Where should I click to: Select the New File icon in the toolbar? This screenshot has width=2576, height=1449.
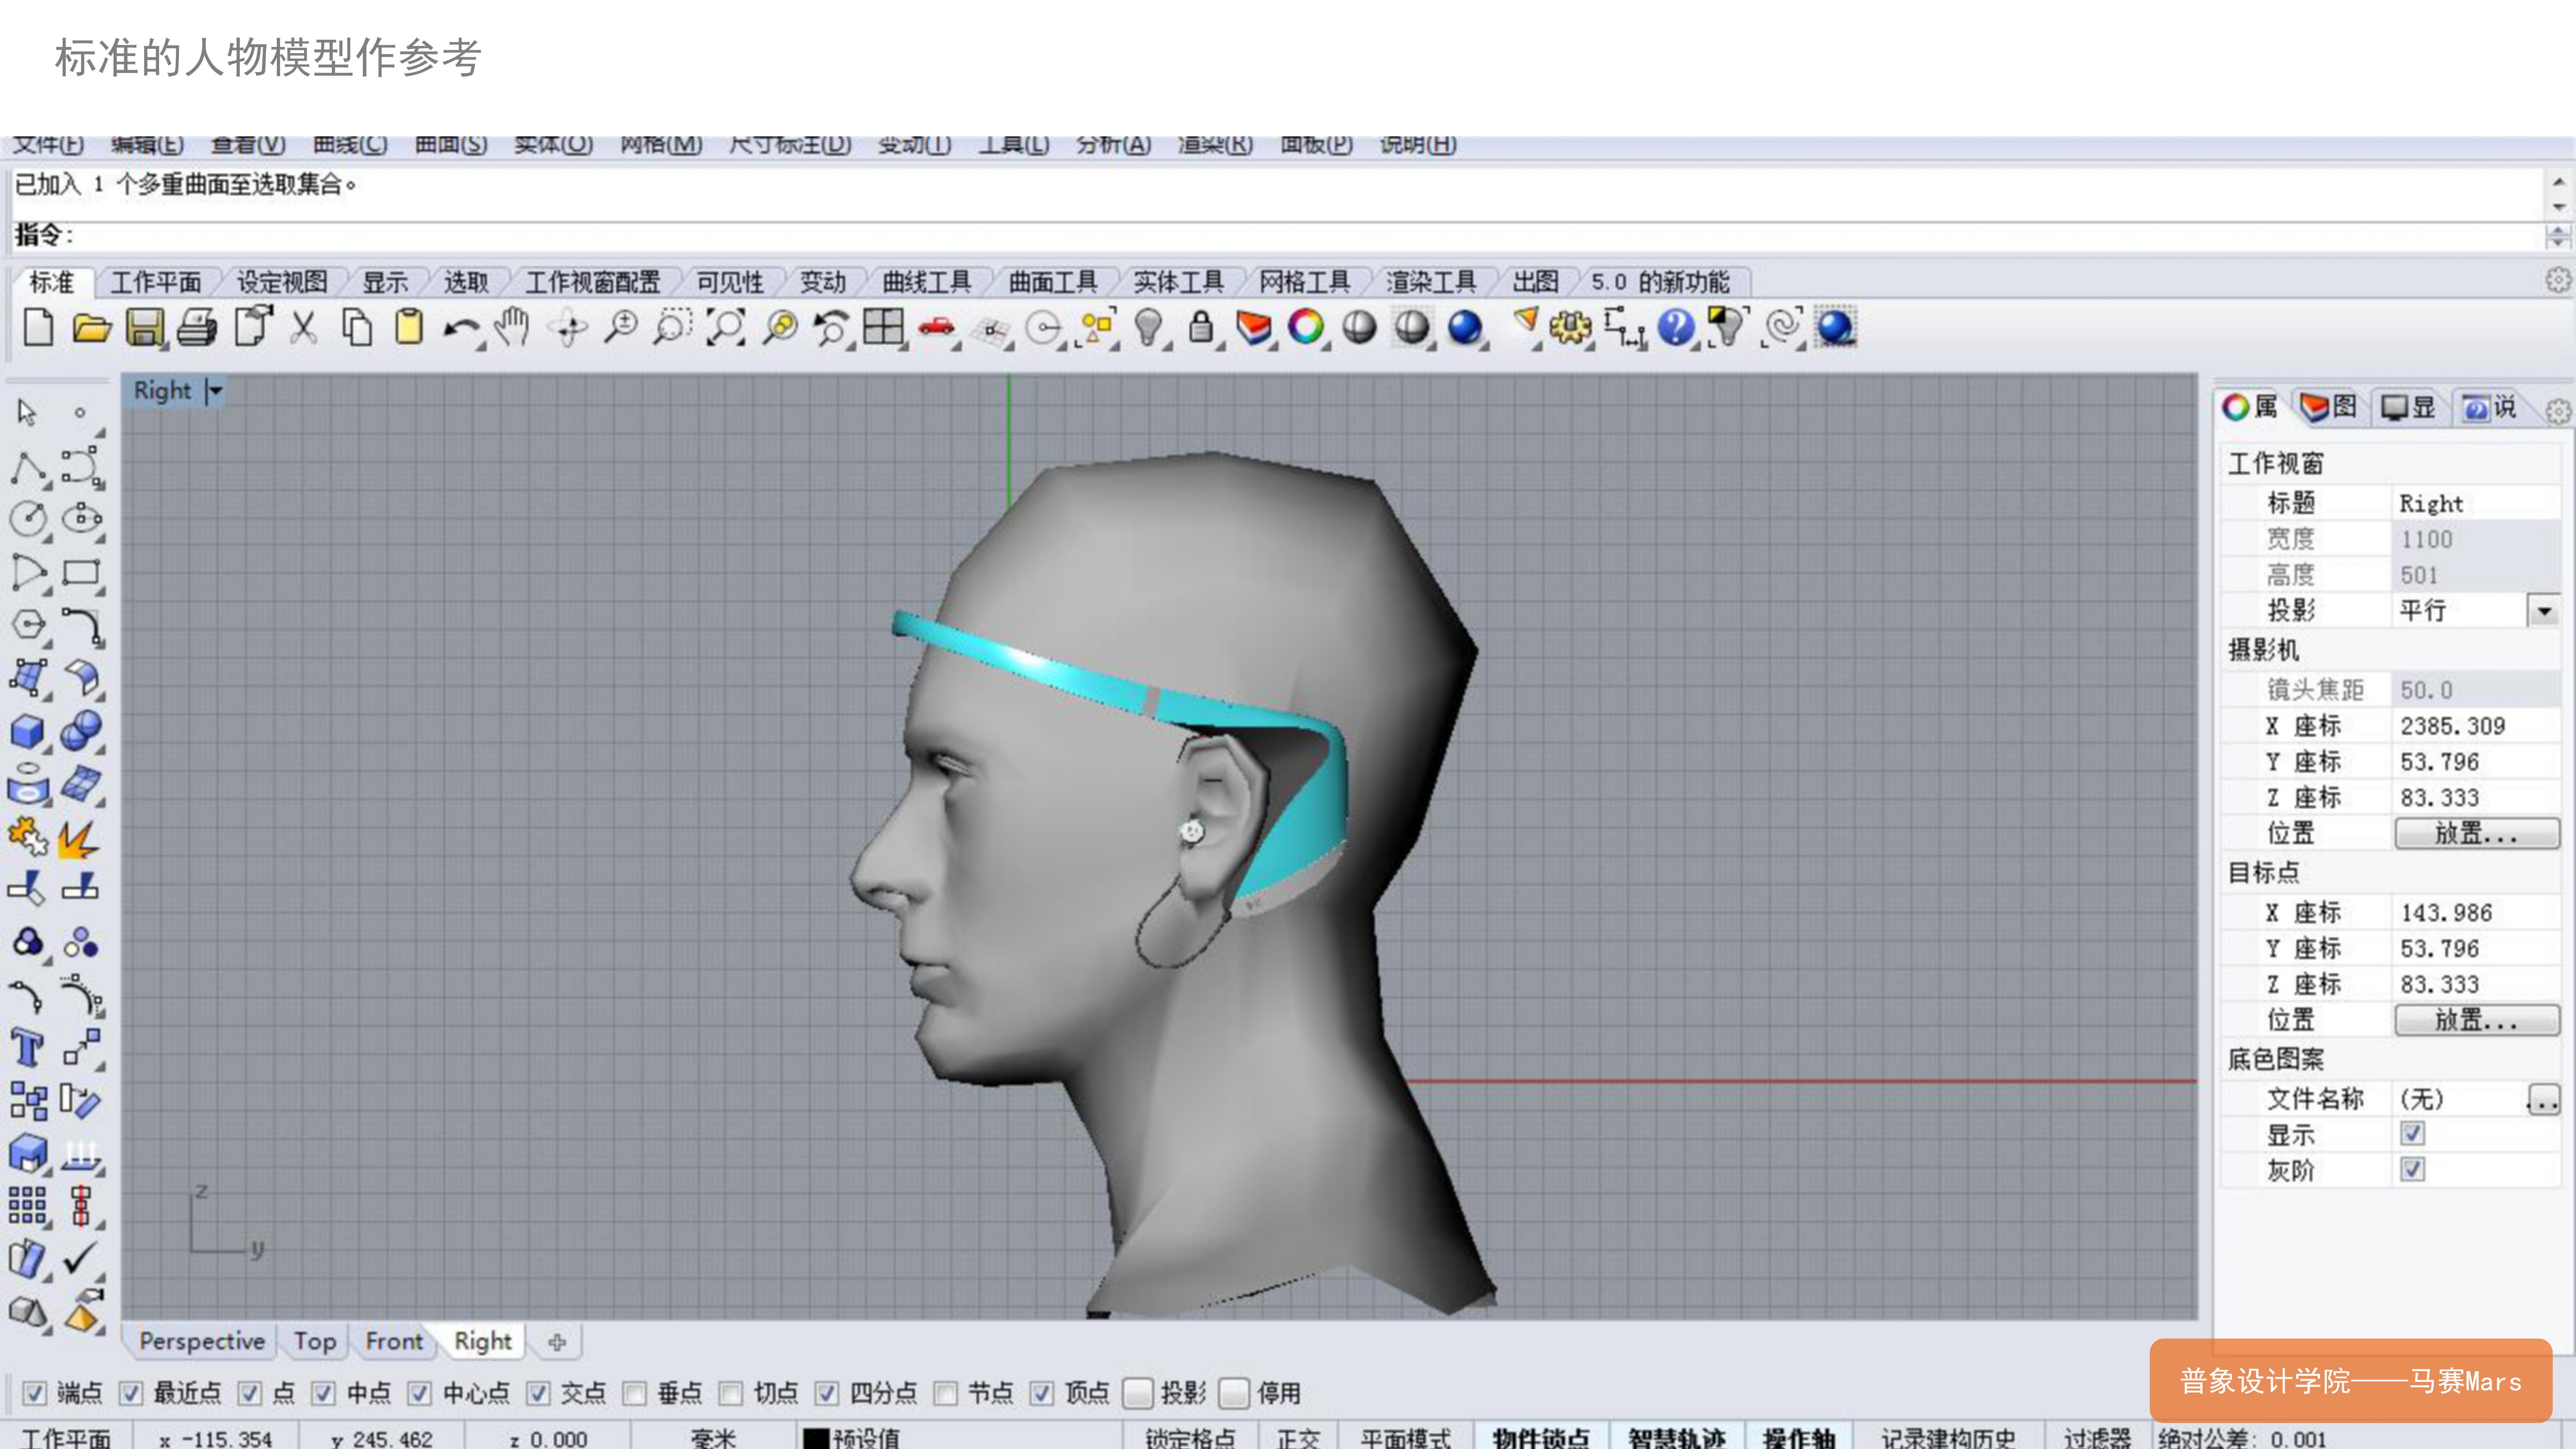click(x=39, y=328)
